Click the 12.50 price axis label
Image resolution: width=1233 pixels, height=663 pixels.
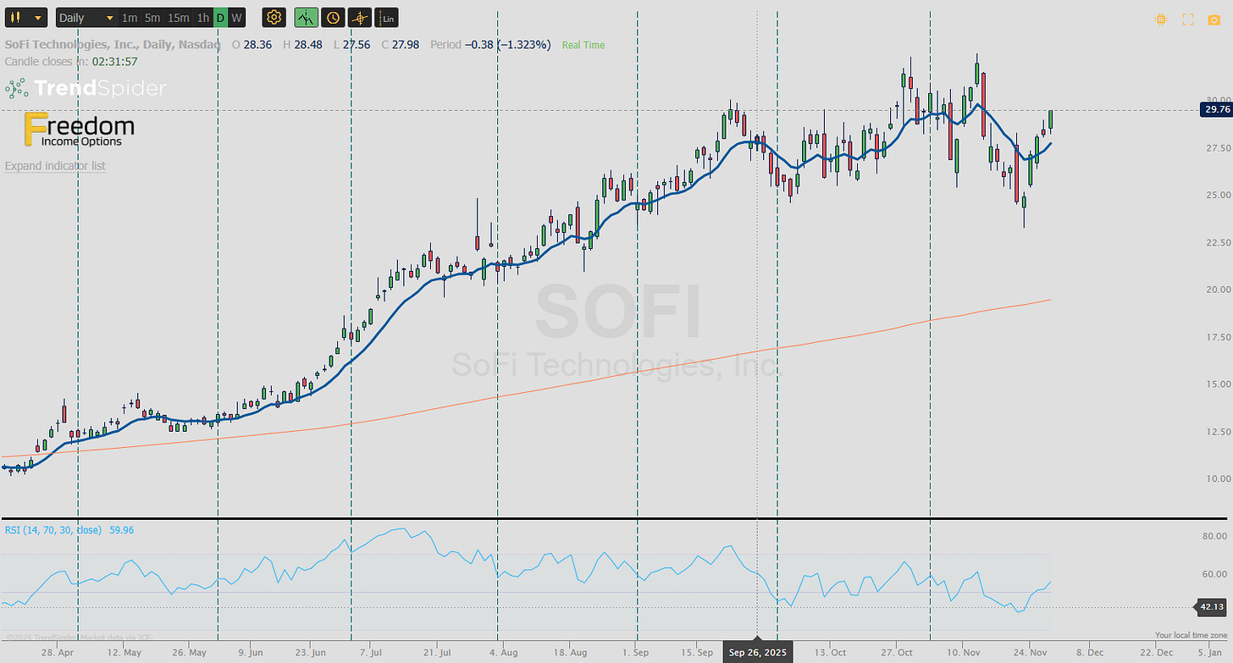pos(1218,433)
